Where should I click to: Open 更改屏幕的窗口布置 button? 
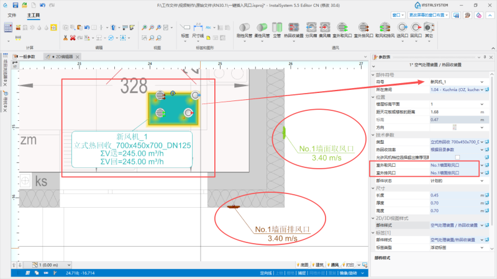428,15
